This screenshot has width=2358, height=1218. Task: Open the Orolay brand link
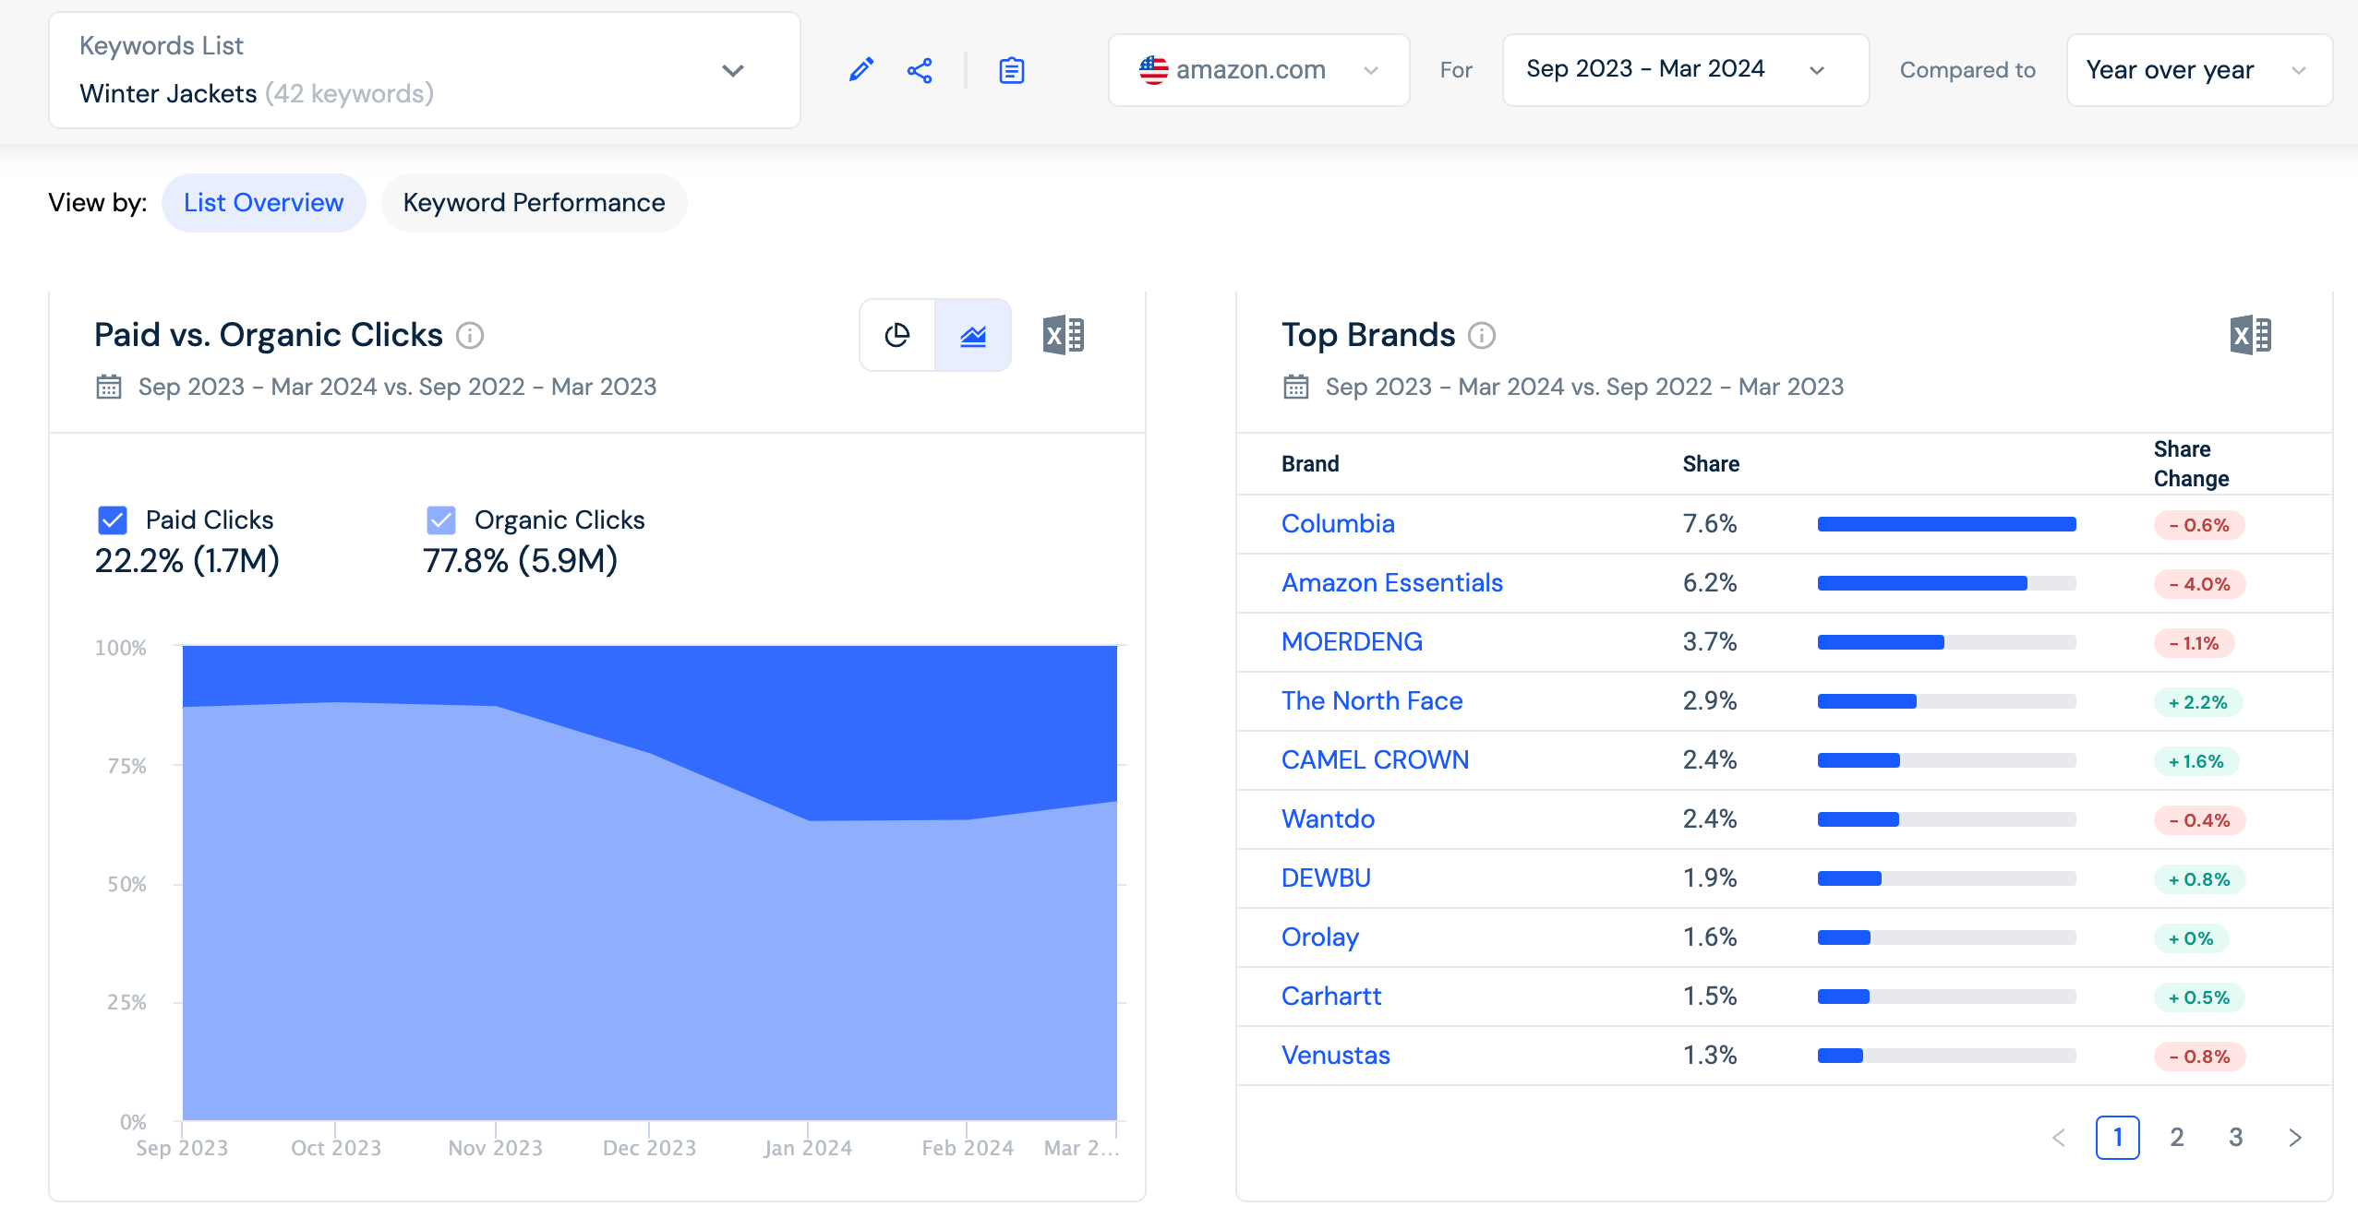(1320, 937)
